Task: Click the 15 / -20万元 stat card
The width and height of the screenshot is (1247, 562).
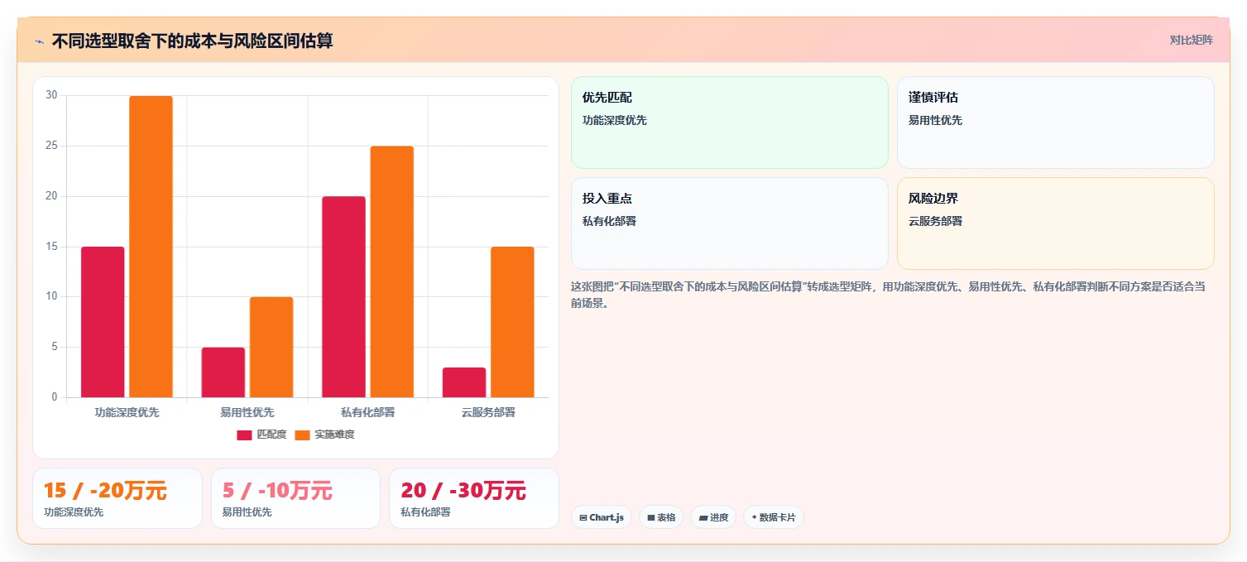Action: pos(118,498)
